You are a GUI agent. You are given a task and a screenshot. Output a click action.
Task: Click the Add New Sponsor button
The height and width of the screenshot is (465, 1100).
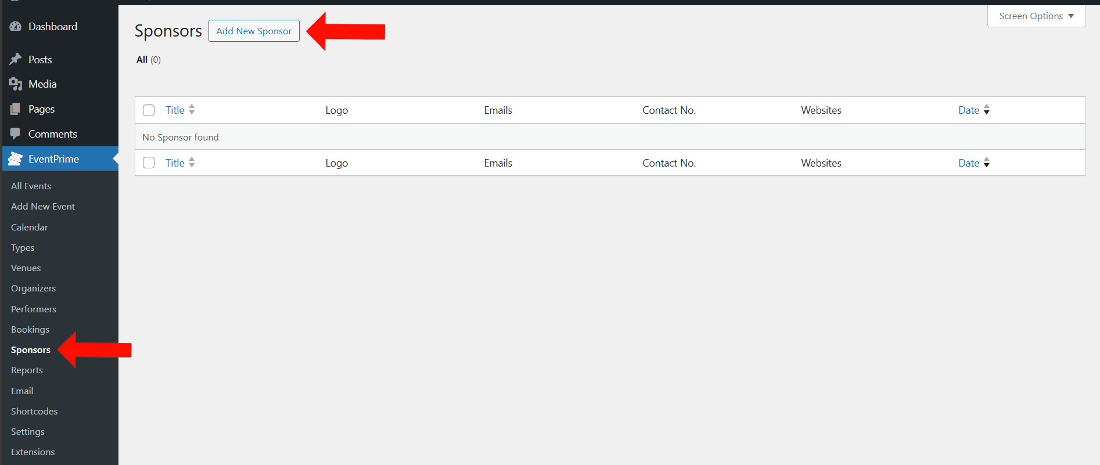(x=254, y=31)
